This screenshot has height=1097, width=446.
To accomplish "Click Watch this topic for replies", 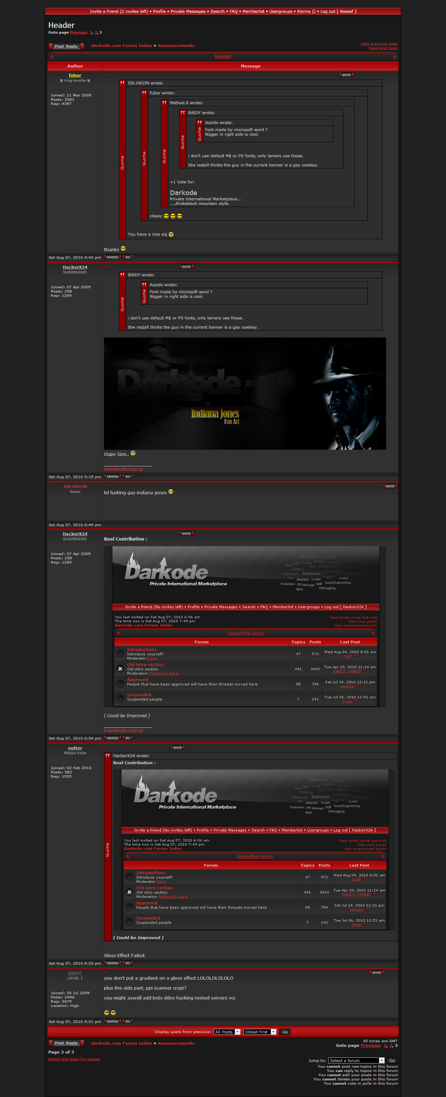I will (74, 1059).
